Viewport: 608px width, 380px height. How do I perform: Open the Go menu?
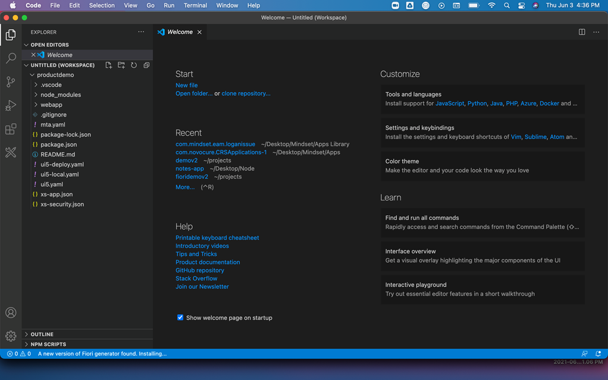coord(151,5)
